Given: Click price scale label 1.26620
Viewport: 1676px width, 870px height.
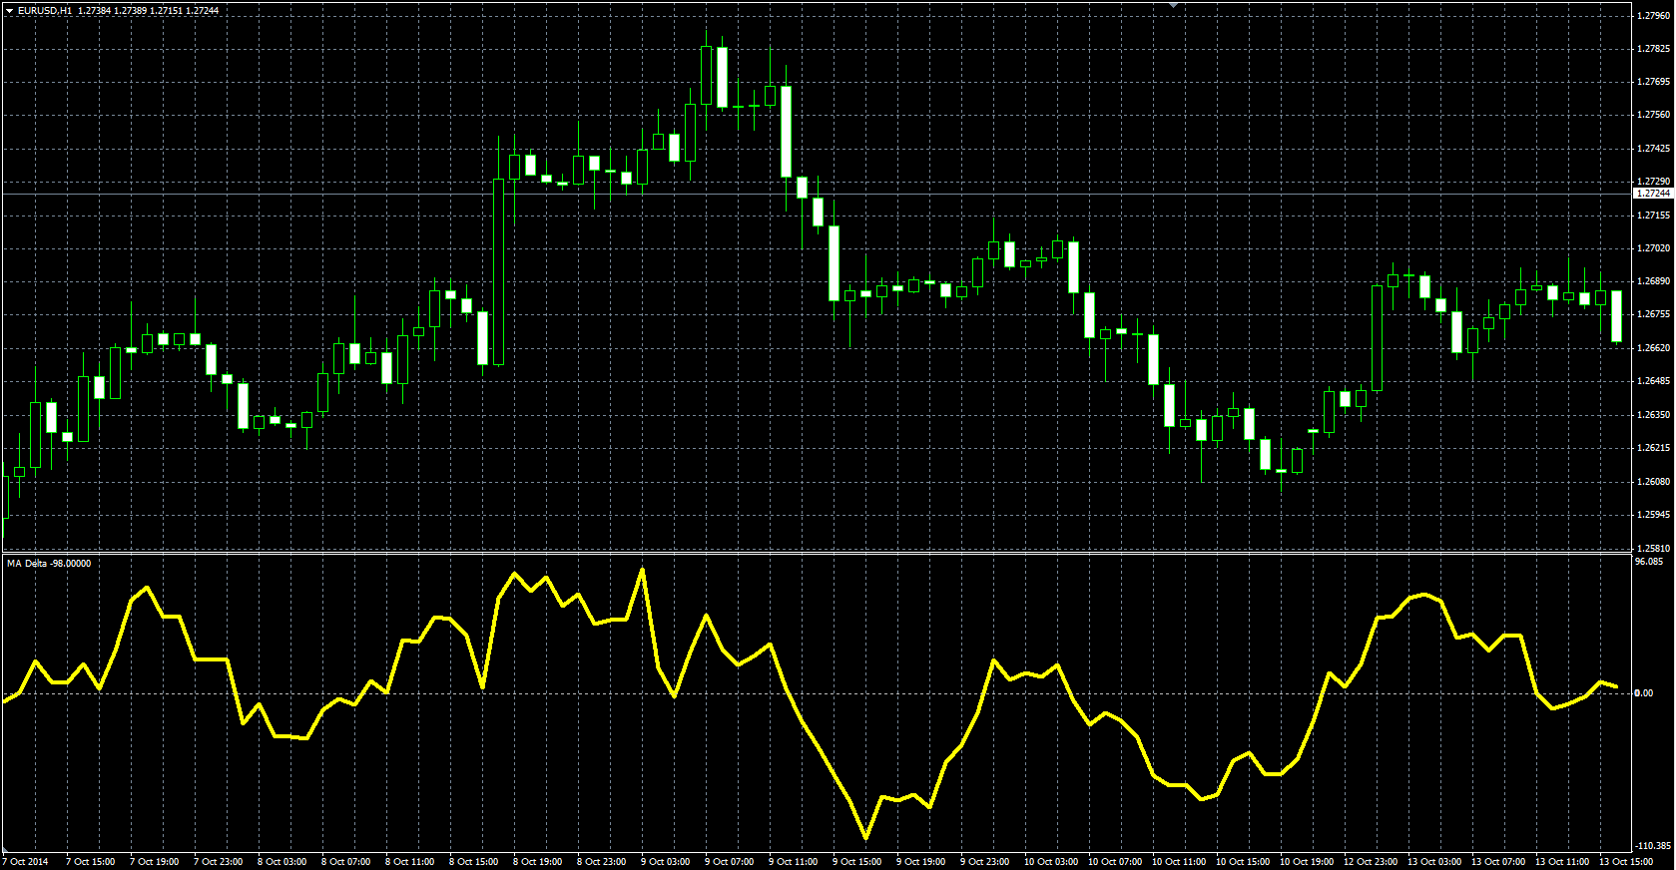Looking at the screenshot, I should click(x=1654, y=348).
